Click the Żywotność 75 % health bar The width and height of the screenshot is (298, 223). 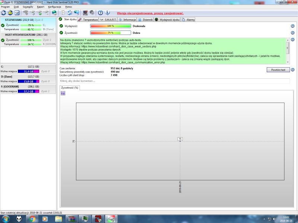click(111, 33)
